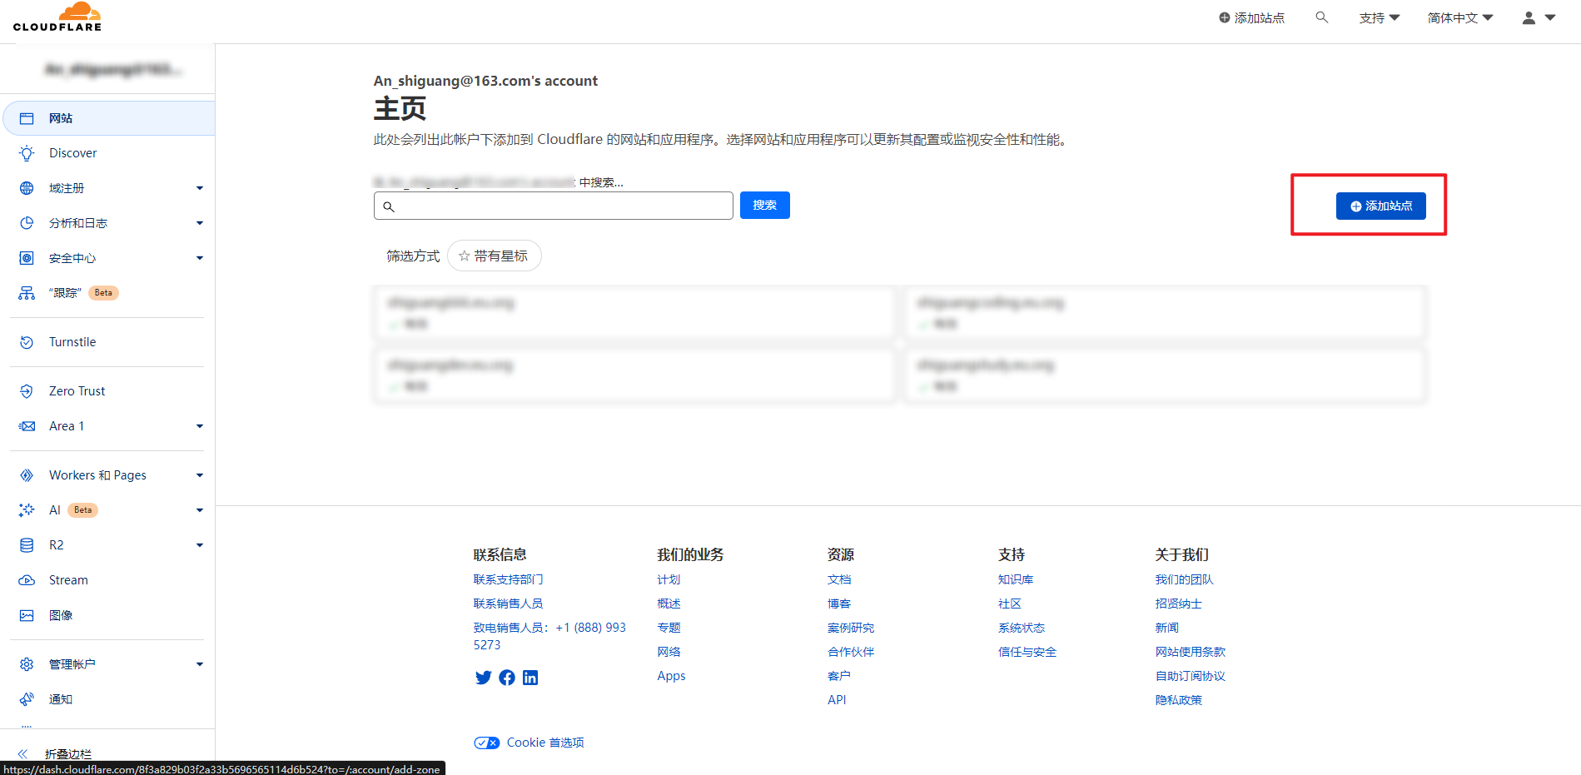Expand the R2 submenu arrow

(200, 545)
